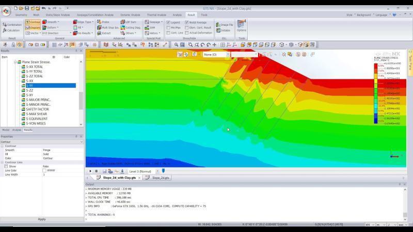Open the Thermal Analysis ribbon tab
This screenshot has width=413, height=232.
pos(156,15)
